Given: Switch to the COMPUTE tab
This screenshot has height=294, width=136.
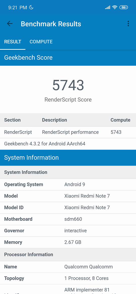Looking at the screenshot, I should point(41,42).
